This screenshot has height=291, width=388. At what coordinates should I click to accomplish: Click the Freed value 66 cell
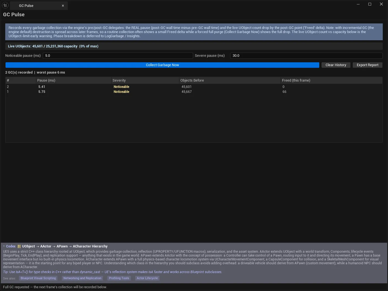(285, 92)
